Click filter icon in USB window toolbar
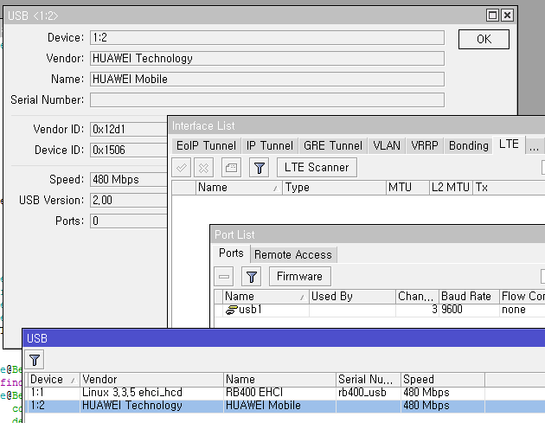Viewport: 545px width, 423px height. [35, 360]
